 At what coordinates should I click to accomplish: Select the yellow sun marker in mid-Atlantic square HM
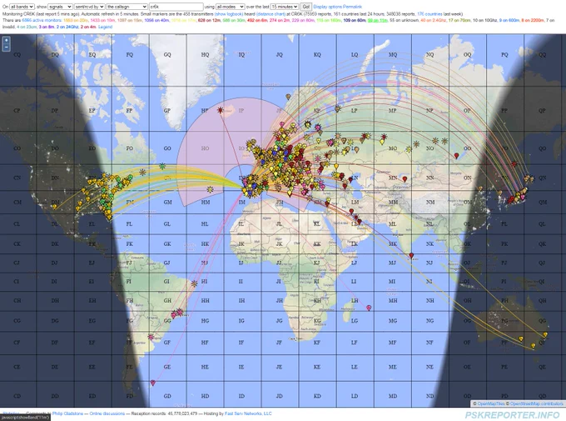pos(210,189)
